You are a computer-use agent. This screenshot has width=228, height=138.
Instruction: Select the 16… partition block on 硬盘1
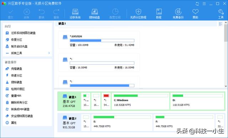pos(96,101)
